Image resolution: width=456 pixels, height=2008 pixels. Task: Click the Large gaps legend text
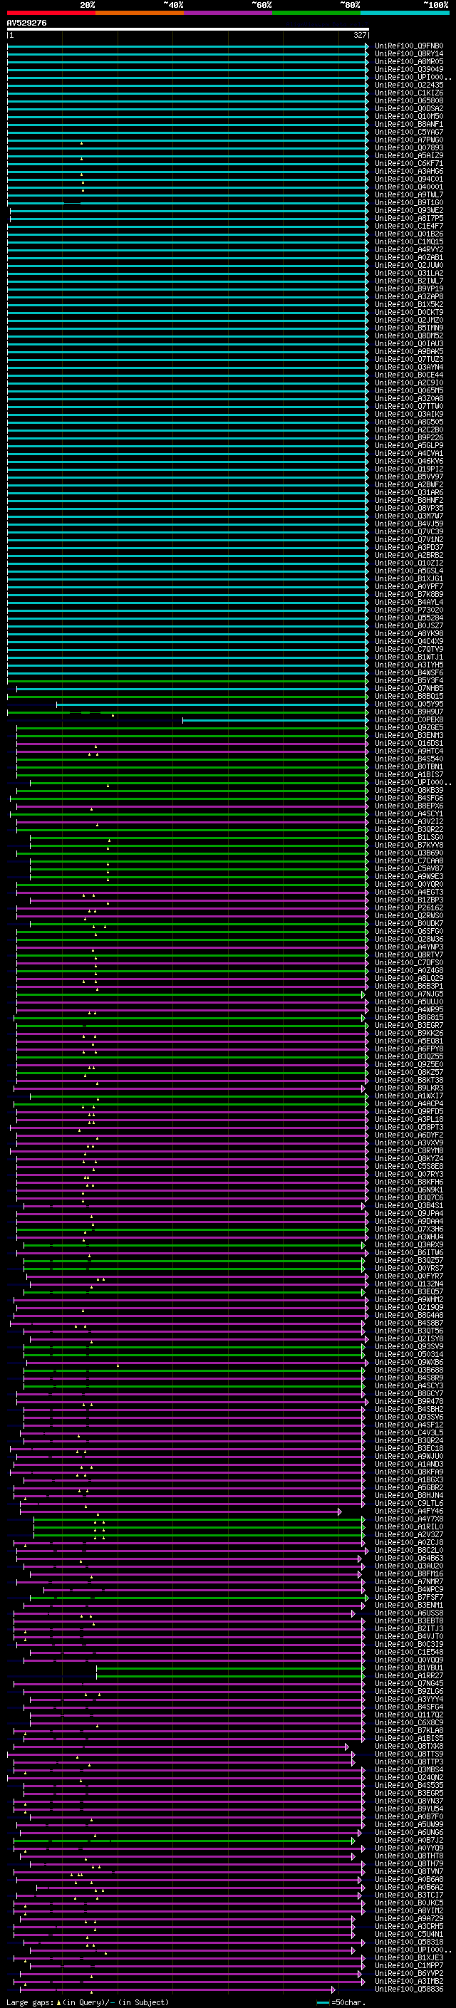(x=88, y=2002)
